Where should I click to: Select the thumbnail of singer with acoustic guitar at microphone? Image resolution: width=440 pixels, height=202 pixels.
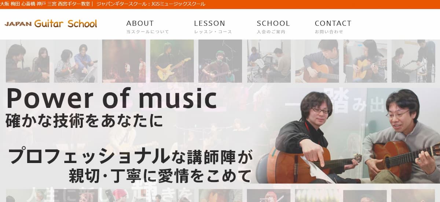[220, 61]
